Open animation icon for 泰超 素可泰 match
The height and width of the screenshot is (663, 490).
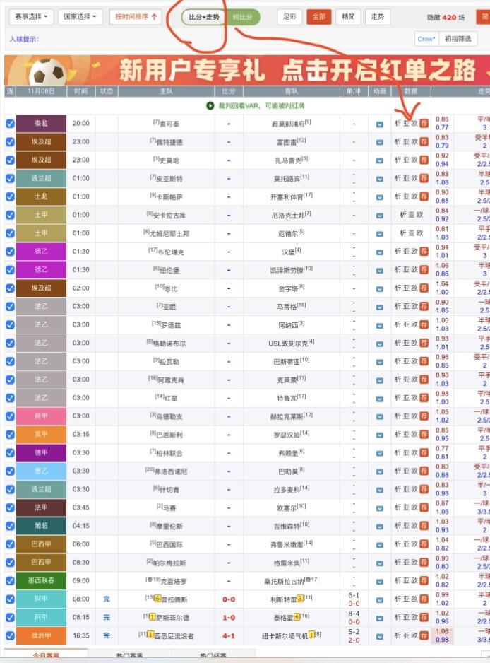point(380,124)
